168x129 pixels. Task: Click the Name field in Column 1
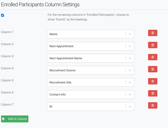[x=85, y=34]
